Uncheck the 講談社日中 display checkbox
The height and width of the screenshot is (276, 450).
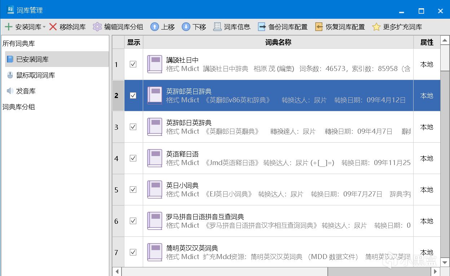tap(133, 64)
